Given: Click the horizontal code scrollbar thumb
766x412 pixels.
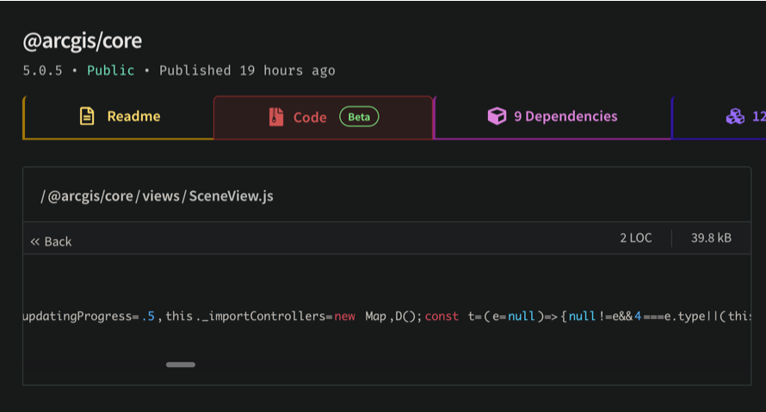Looking at the screenshot, I should (x=181, y=365).
